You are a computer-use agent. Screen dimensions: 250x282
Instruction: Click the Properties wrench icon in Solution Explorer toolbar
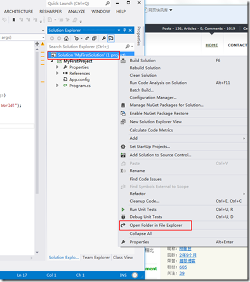(x=104, y=38)
